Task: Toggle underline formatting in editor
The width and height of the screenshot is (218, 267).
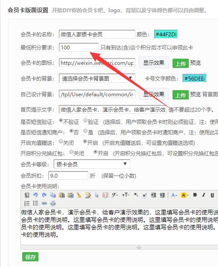Action: tap(212, 195)
